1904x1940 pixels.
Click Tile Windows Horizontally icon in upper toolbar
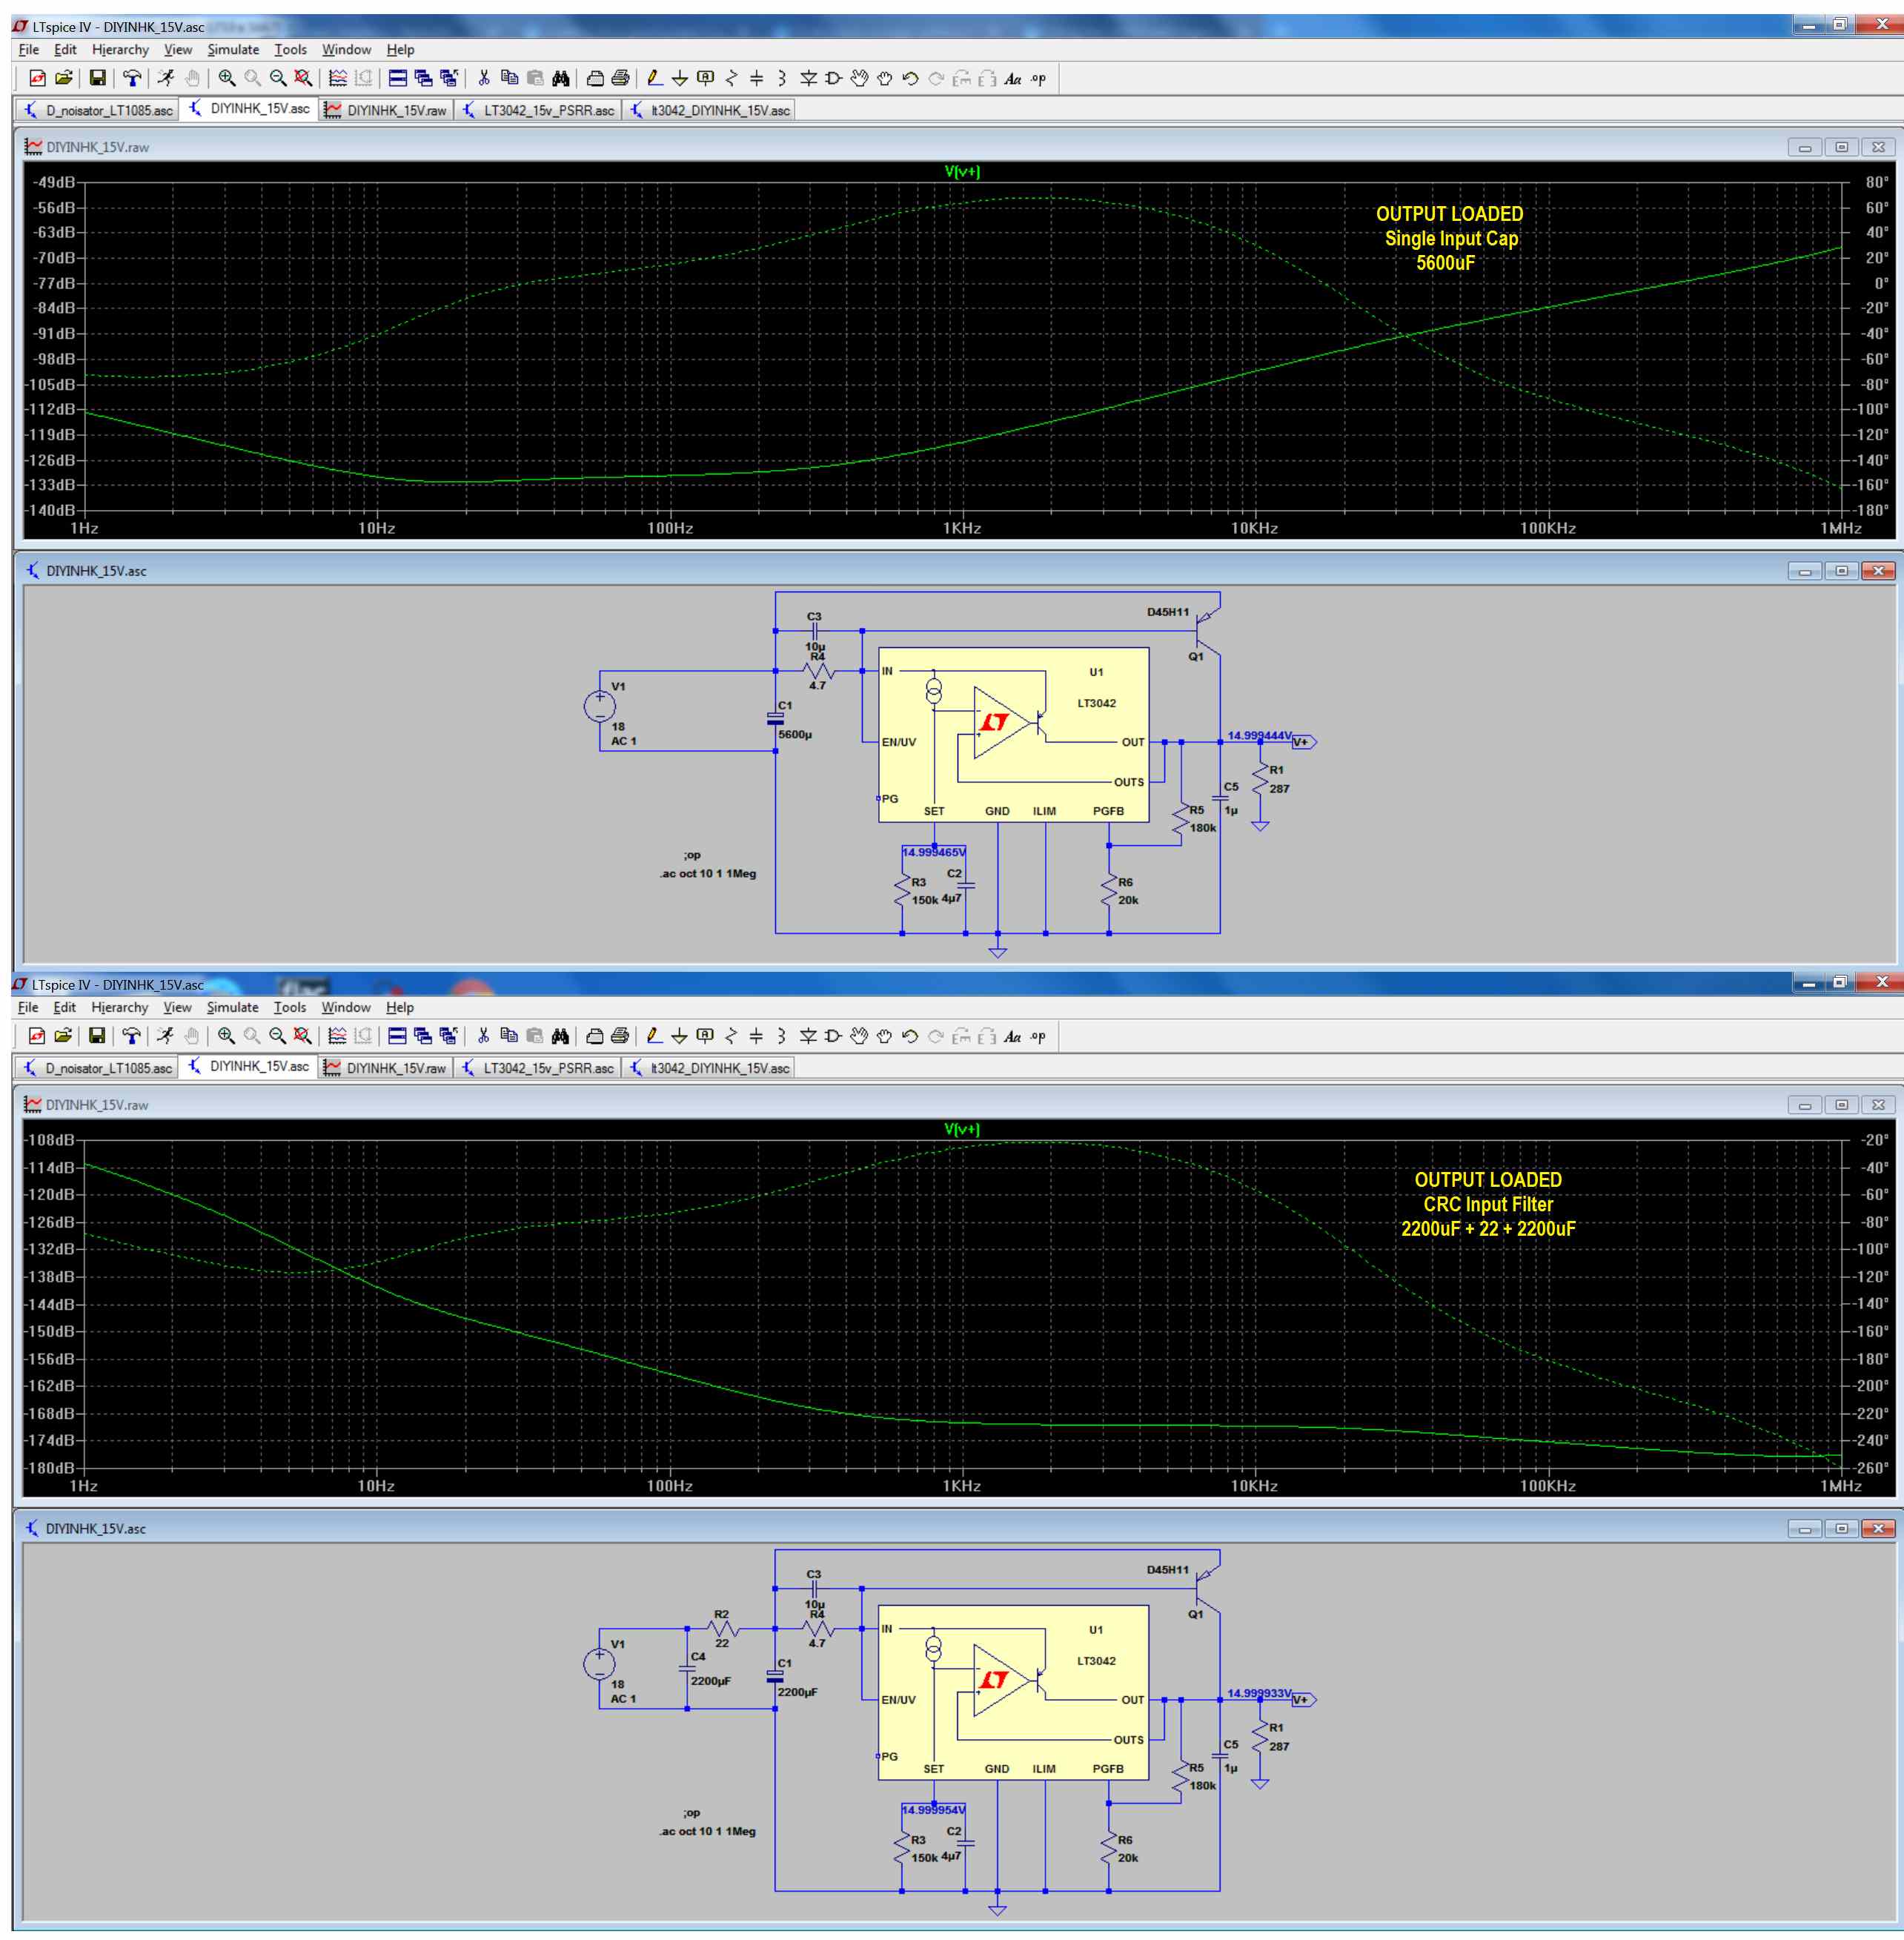(x=397, y=78)
